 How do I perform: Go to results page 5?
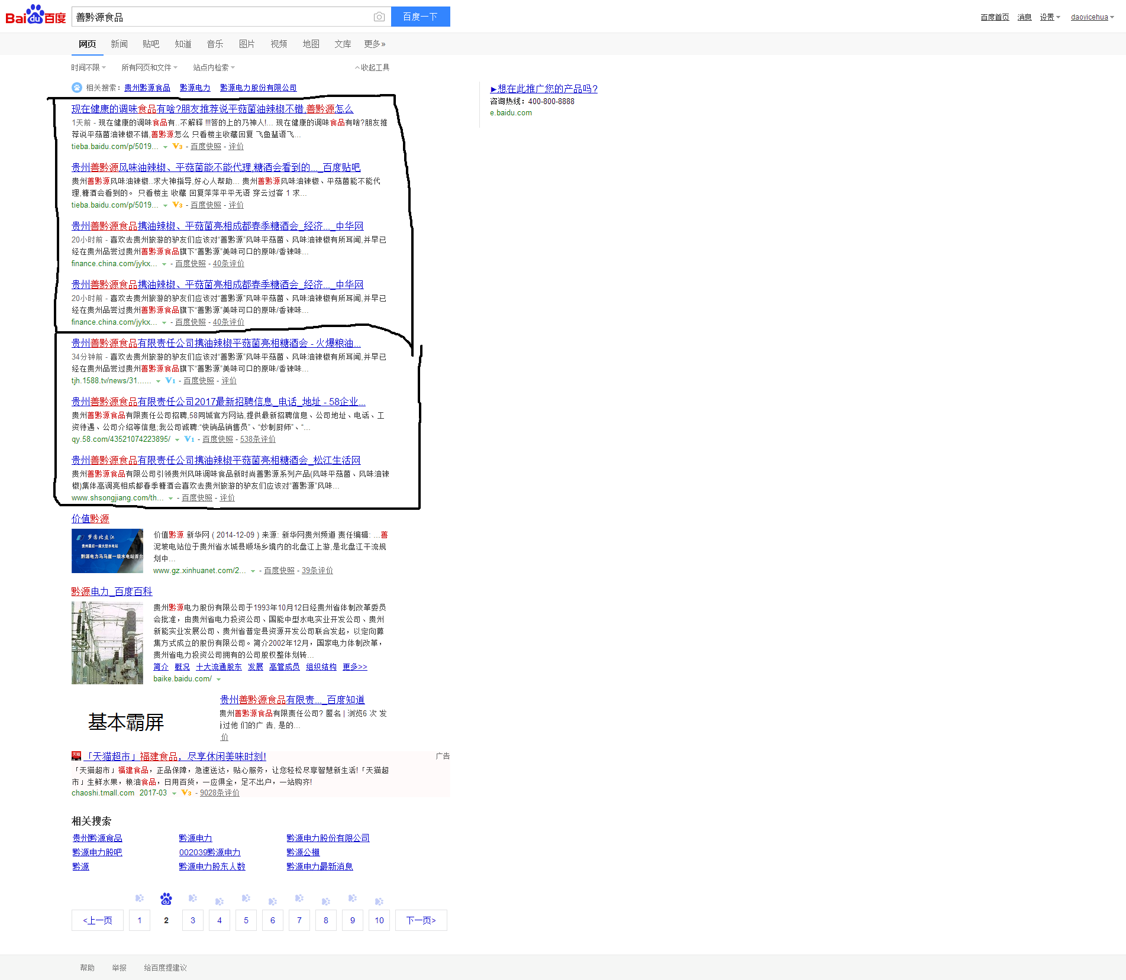[x=246, y=920]
